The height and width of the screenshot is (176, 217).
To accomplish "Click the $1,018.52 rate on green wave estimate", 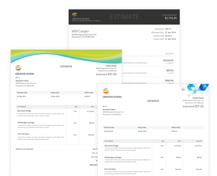I will (91, 111).
